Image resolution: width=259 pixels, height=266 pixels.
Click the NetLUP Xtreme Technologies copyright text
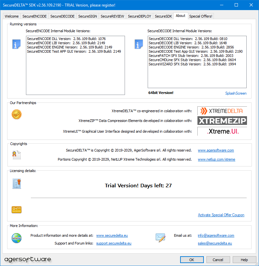coord(125,159)
